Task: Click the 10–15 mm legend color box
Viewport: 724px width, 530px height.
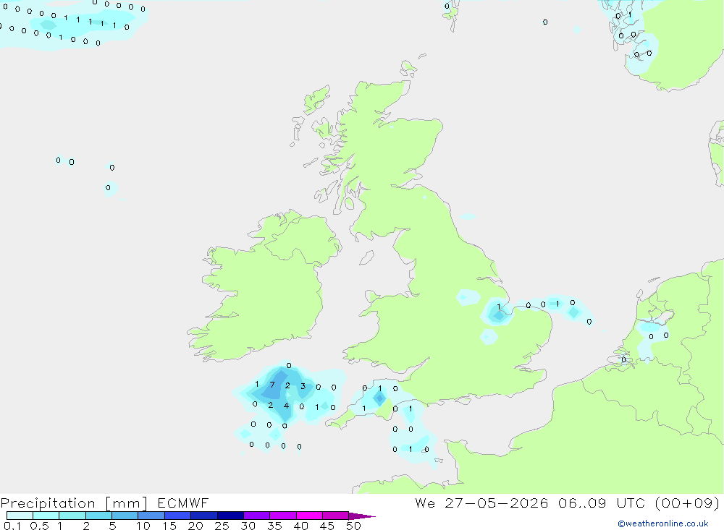Action: 151,516
